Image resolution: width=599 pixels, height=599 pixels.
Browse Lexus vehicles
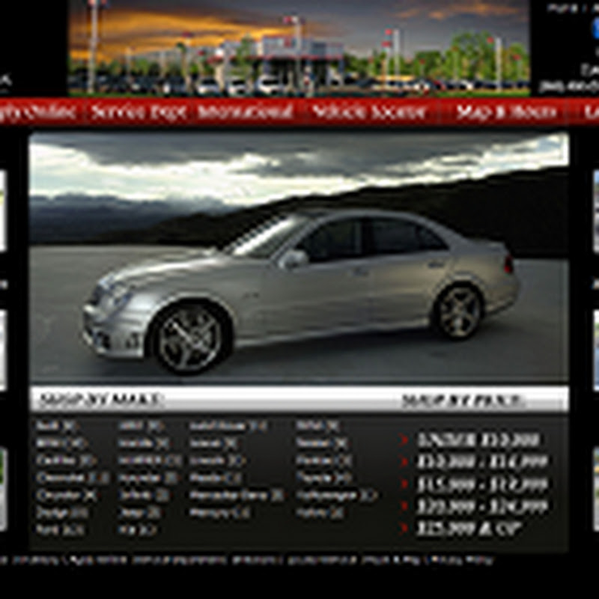[214, 443]
